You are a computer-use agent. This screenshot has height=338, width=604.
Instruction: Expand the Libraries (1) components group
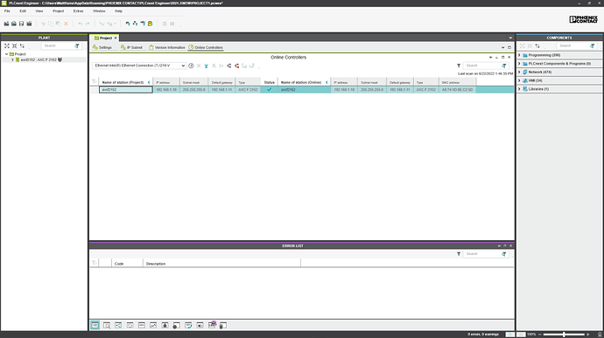[519, 89]
